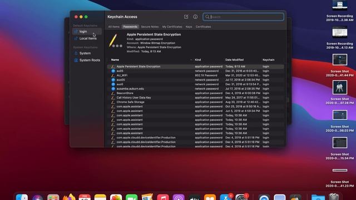Select com.apple.assistant row dated Jun 5, 2019

click(x=195, y=111)
